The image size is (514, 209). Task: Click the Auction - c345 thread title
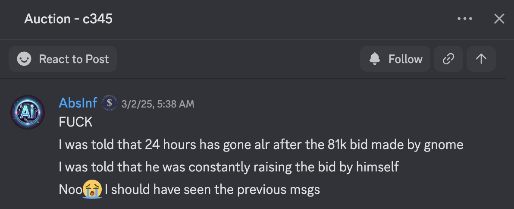68,19
